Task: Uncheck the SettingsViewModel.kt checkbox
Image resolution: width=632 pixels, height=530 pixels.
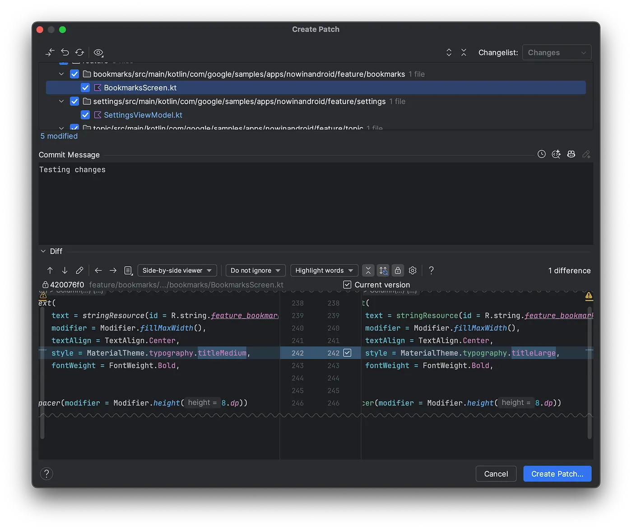Action: (x=85, y=115)
